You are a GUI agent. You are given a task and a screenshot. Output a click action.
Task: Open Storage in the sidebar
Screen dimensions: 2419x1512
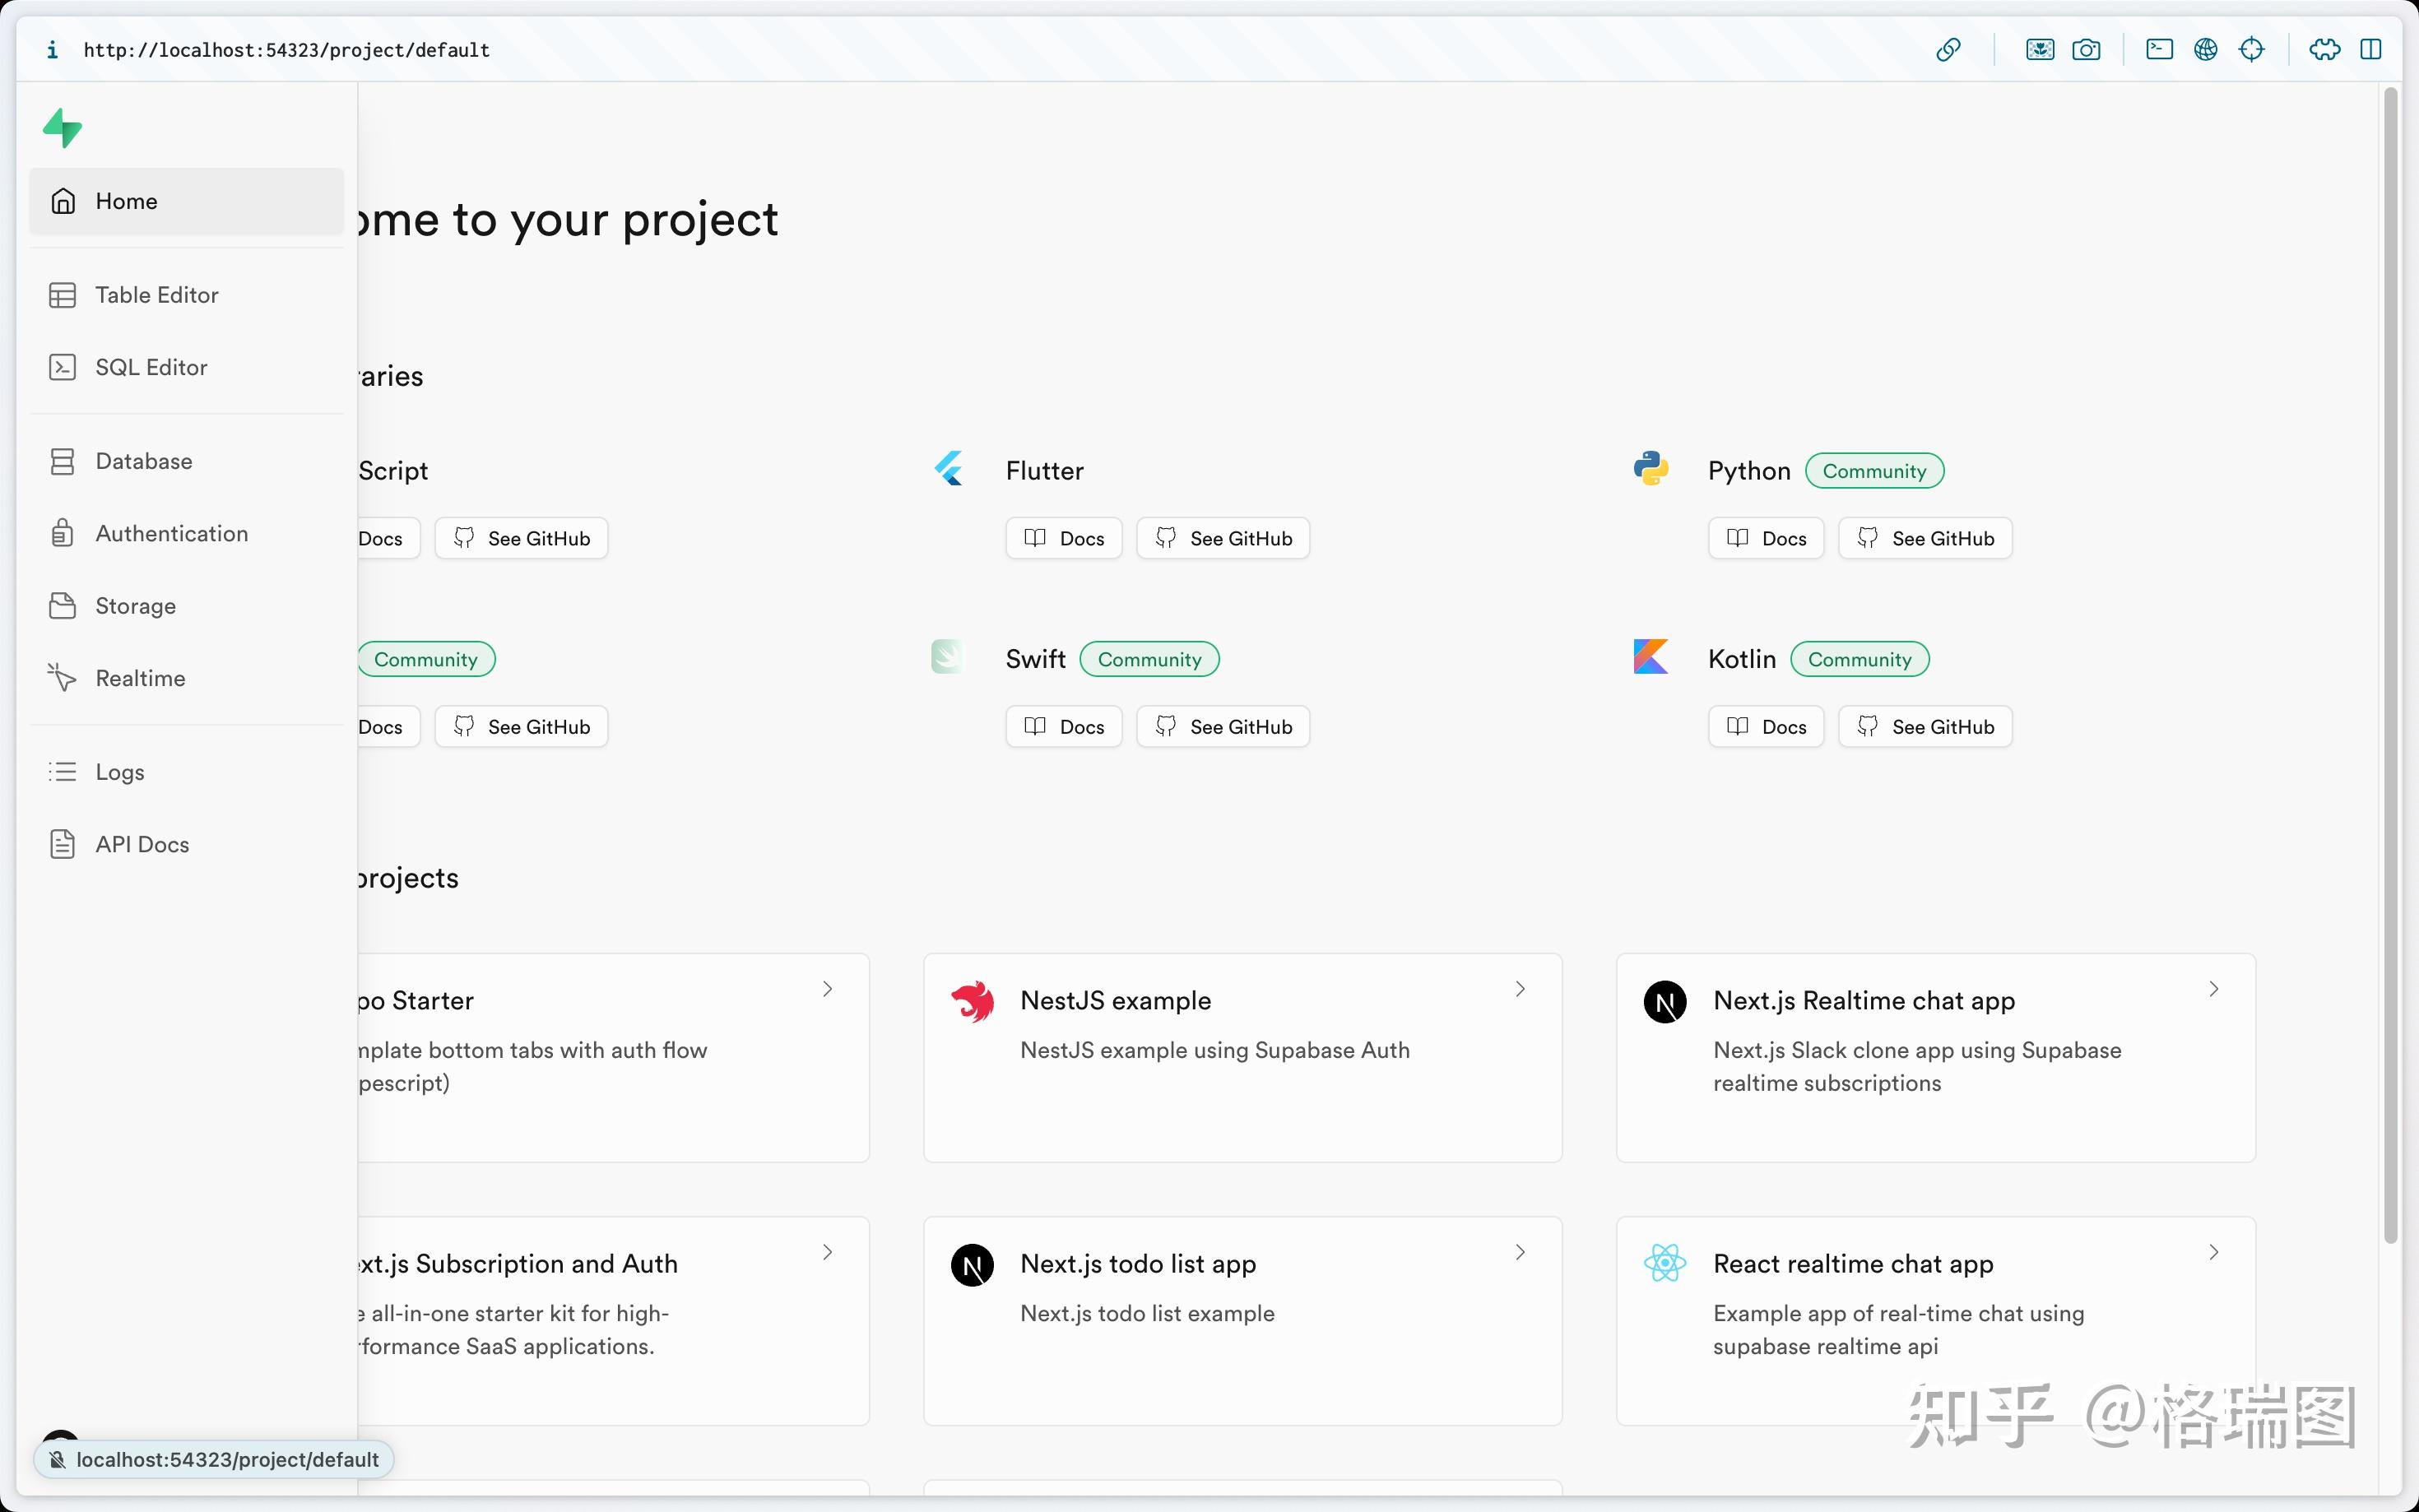(135, 606)
